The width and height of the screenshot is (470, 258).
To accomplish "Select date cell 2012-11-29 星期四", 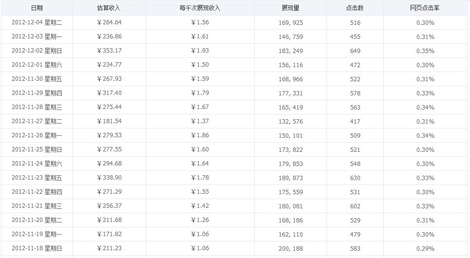I will pyautogui.click(x=37, y=93).
